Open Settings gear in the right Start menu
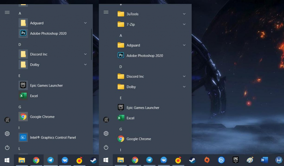The height and width of the screenshot is (166, 284). [106, 134]
